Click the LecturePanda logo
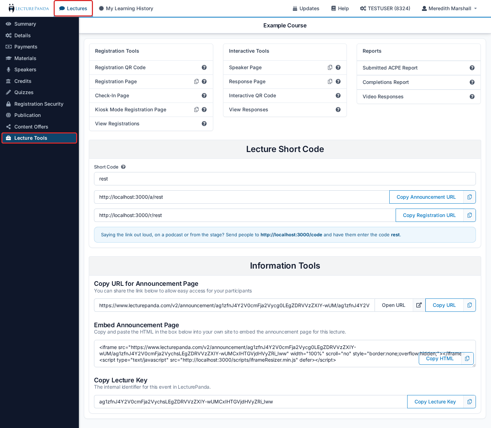 pyautogui.click(x=29, y=8)
